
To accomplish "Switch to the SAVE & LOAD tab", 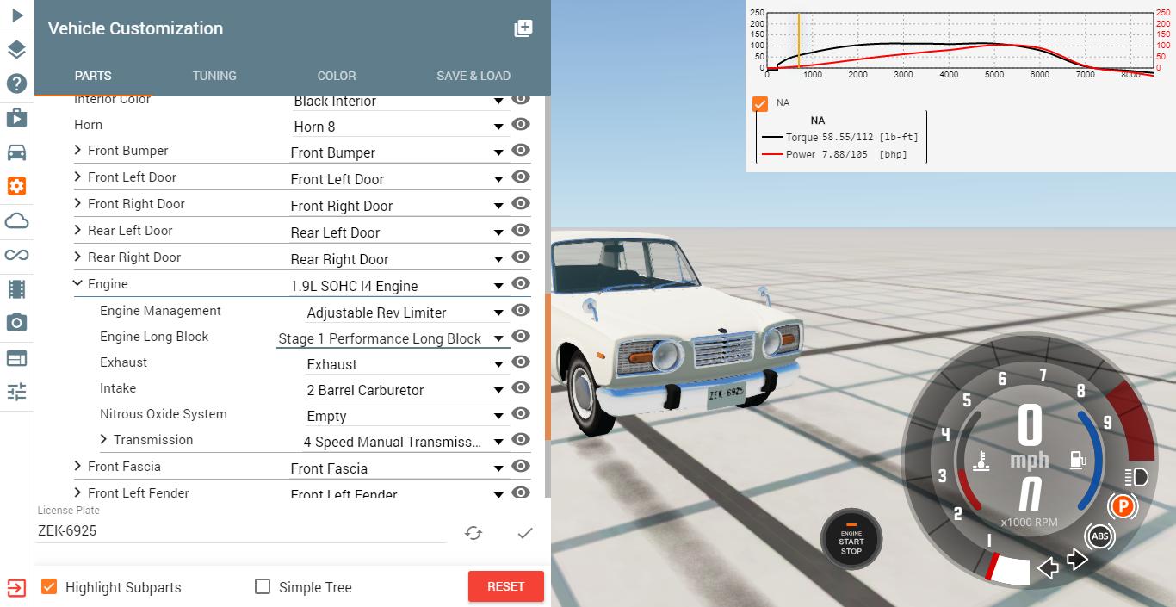I will pos(473,76).
